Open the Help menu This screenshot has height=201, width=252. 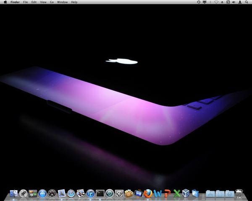coord(74,2)
